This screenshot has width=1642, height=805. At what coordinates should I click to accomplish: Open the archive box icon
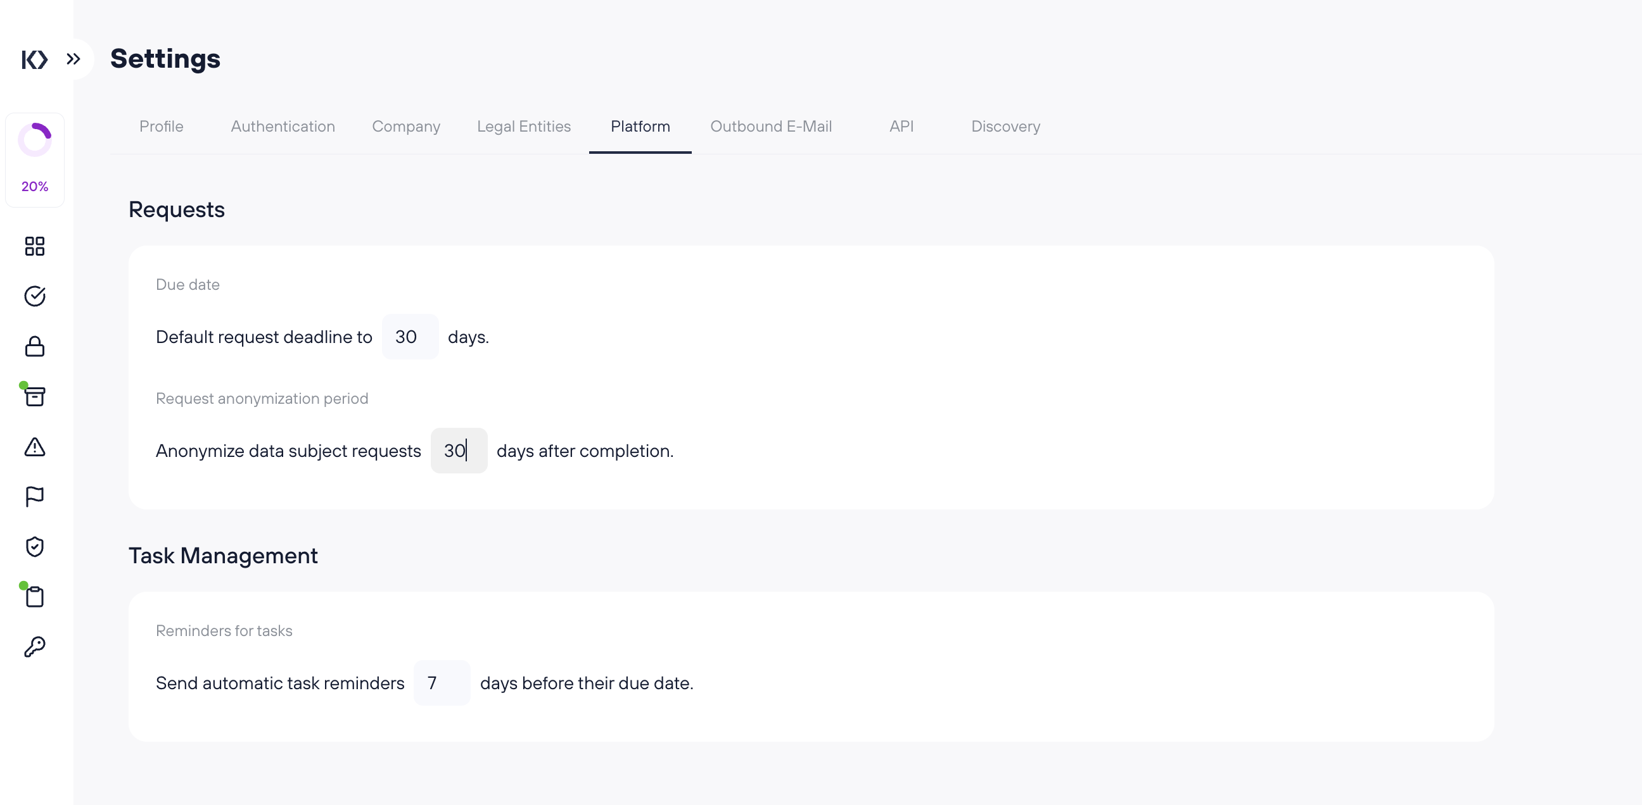pos(34,397)
